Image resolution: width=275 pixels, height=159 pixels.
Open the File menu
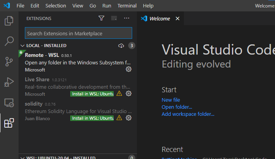[x=21, y=6]
